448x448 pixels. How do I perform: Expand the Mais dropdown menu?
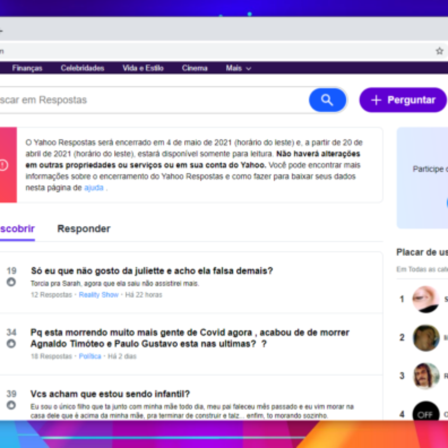(238, 68)
